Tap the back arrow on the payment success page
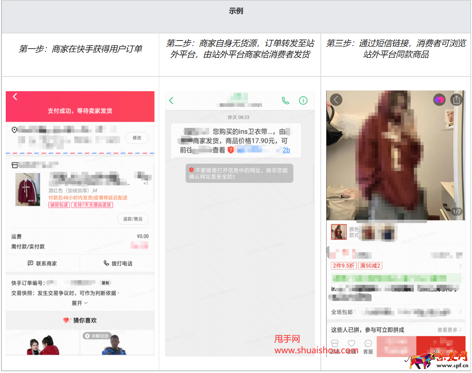Viewport: 472px width, 373px height. point(14,96)
